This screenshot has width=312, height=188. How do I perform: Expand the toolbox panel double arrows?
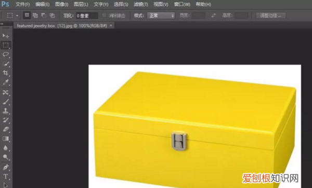tap(2, 24)
